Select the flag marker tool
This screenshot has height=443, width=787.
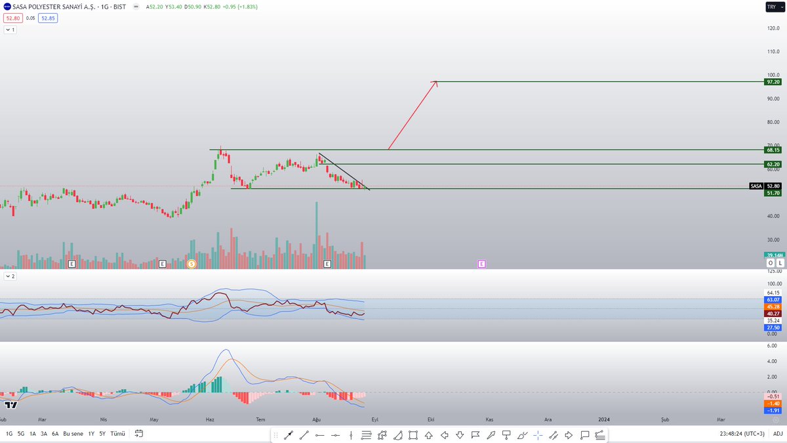click(x=475, y=434)
